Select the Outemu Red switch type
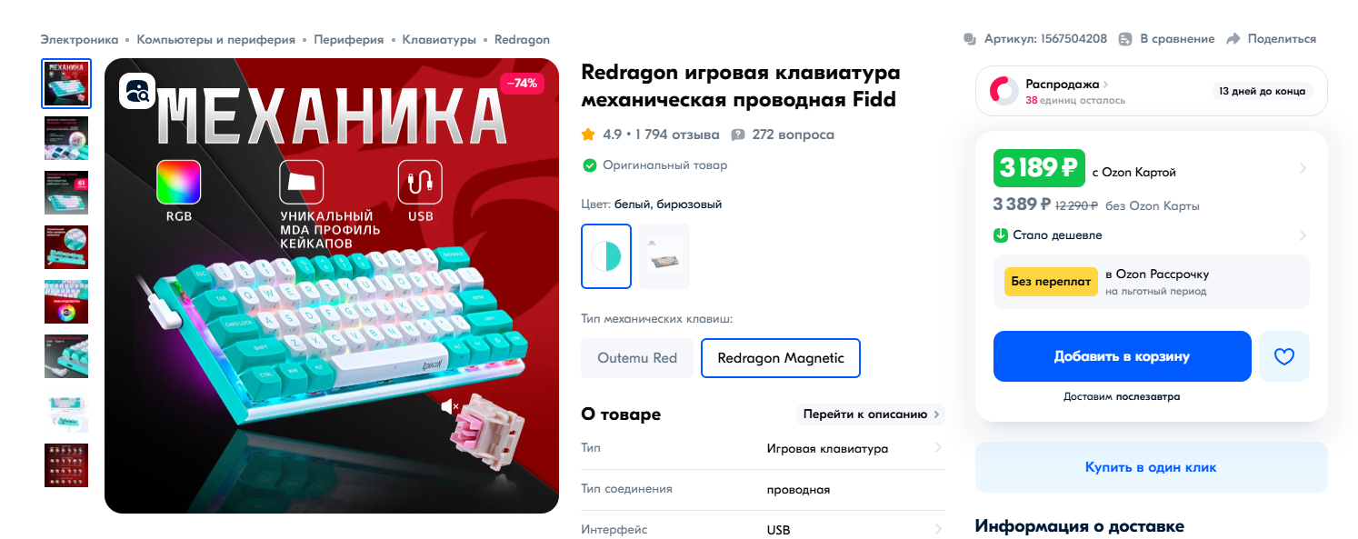The width and height of the screenshot is (1358, 539). (x=637, y=358)
